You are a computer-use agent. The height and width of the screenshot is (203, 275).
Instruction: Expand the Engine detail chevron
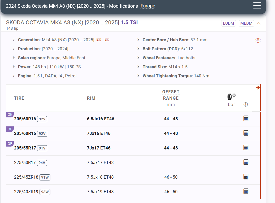point(14,76)
